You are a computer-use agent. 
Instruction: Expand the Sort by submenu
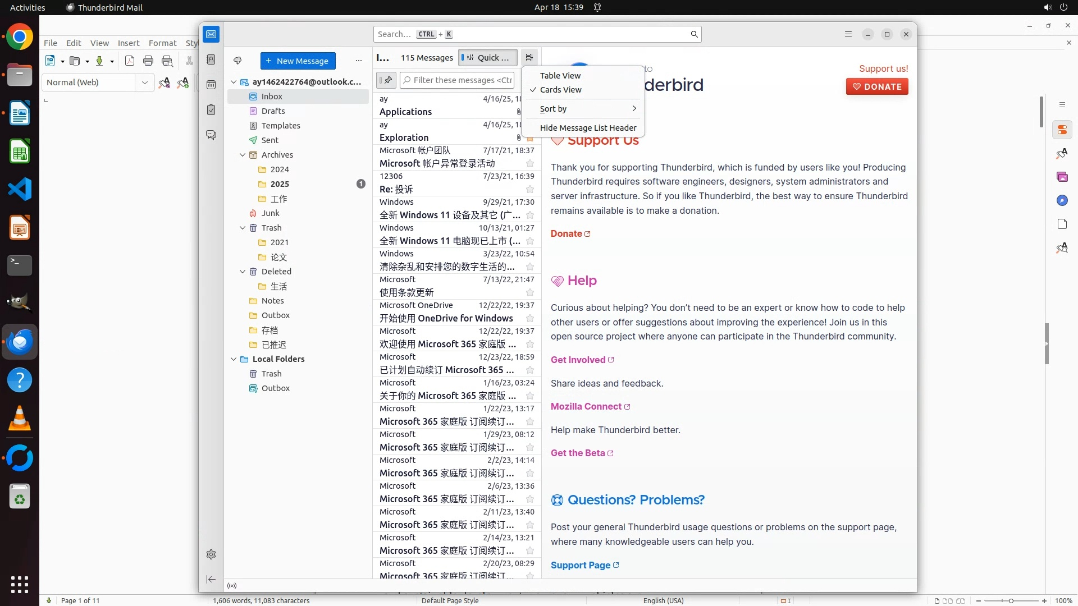pos(584,109)
